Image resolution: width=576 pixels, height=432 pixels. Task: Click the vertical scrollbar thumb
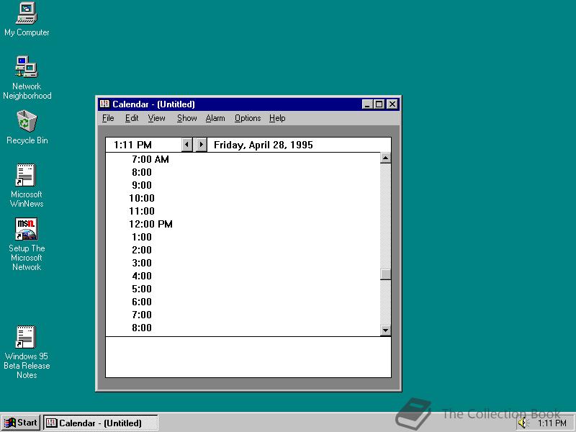[385, 274]
